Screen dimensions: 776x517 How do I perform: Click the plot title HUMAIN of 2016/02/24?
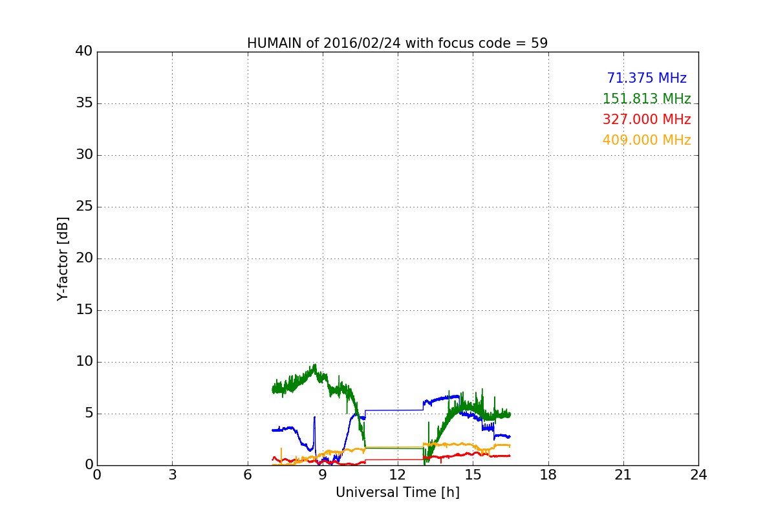(398, 43)
